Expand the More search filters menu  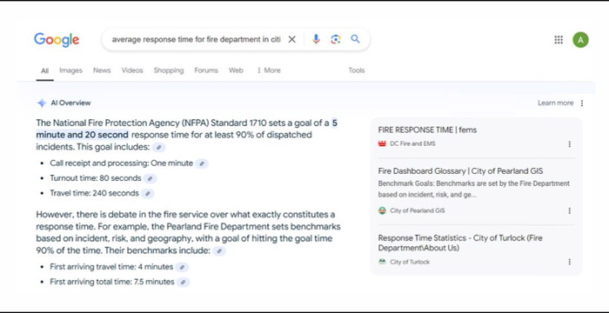[268, 70]
